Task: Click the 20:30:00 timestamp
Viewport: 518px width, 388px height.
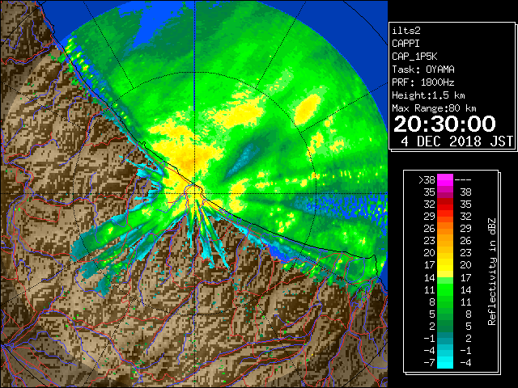Action: click(x=444, y=124)
